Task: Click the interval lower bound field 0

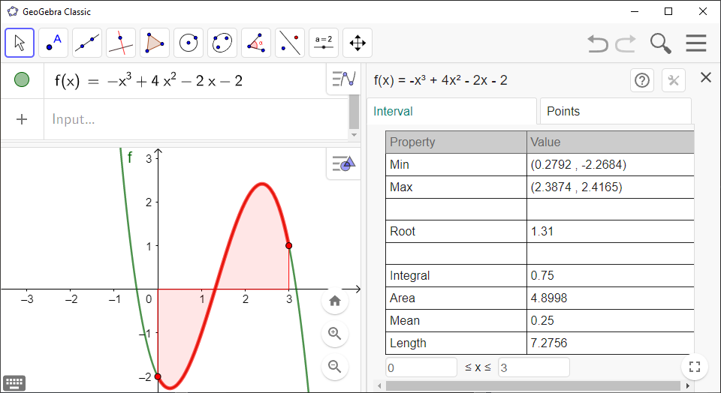Action: tap(421, 367)
